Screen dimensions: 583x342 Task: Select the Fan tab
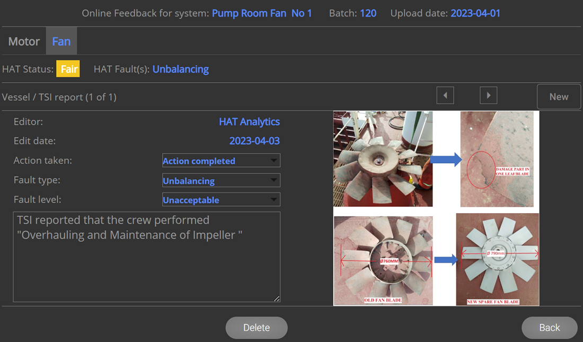tap(61, 41)
